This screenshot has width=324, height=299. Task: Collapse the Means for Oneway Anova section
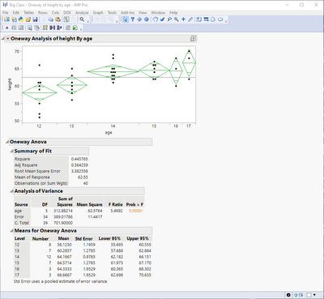point(11,231)
